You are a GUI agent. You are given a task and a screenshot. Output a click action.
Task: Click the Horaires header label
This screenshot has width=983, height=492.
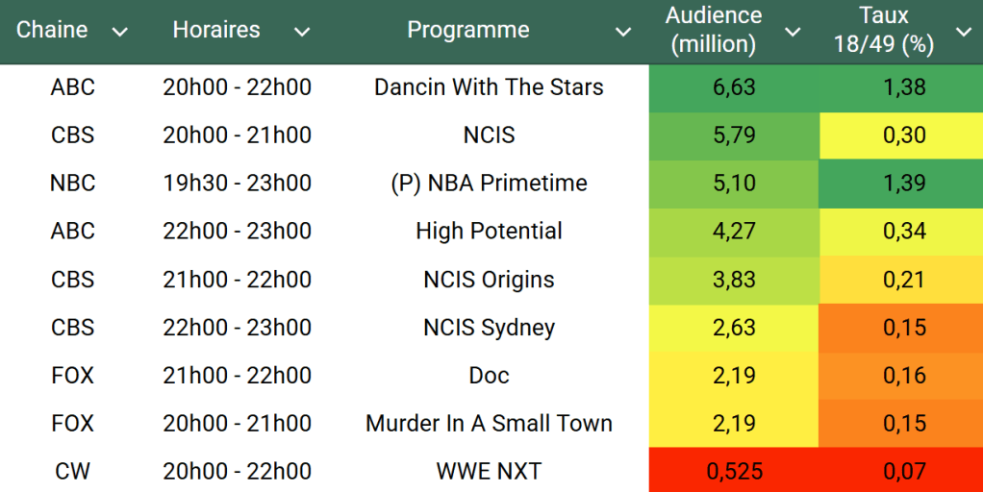point(216,30)
